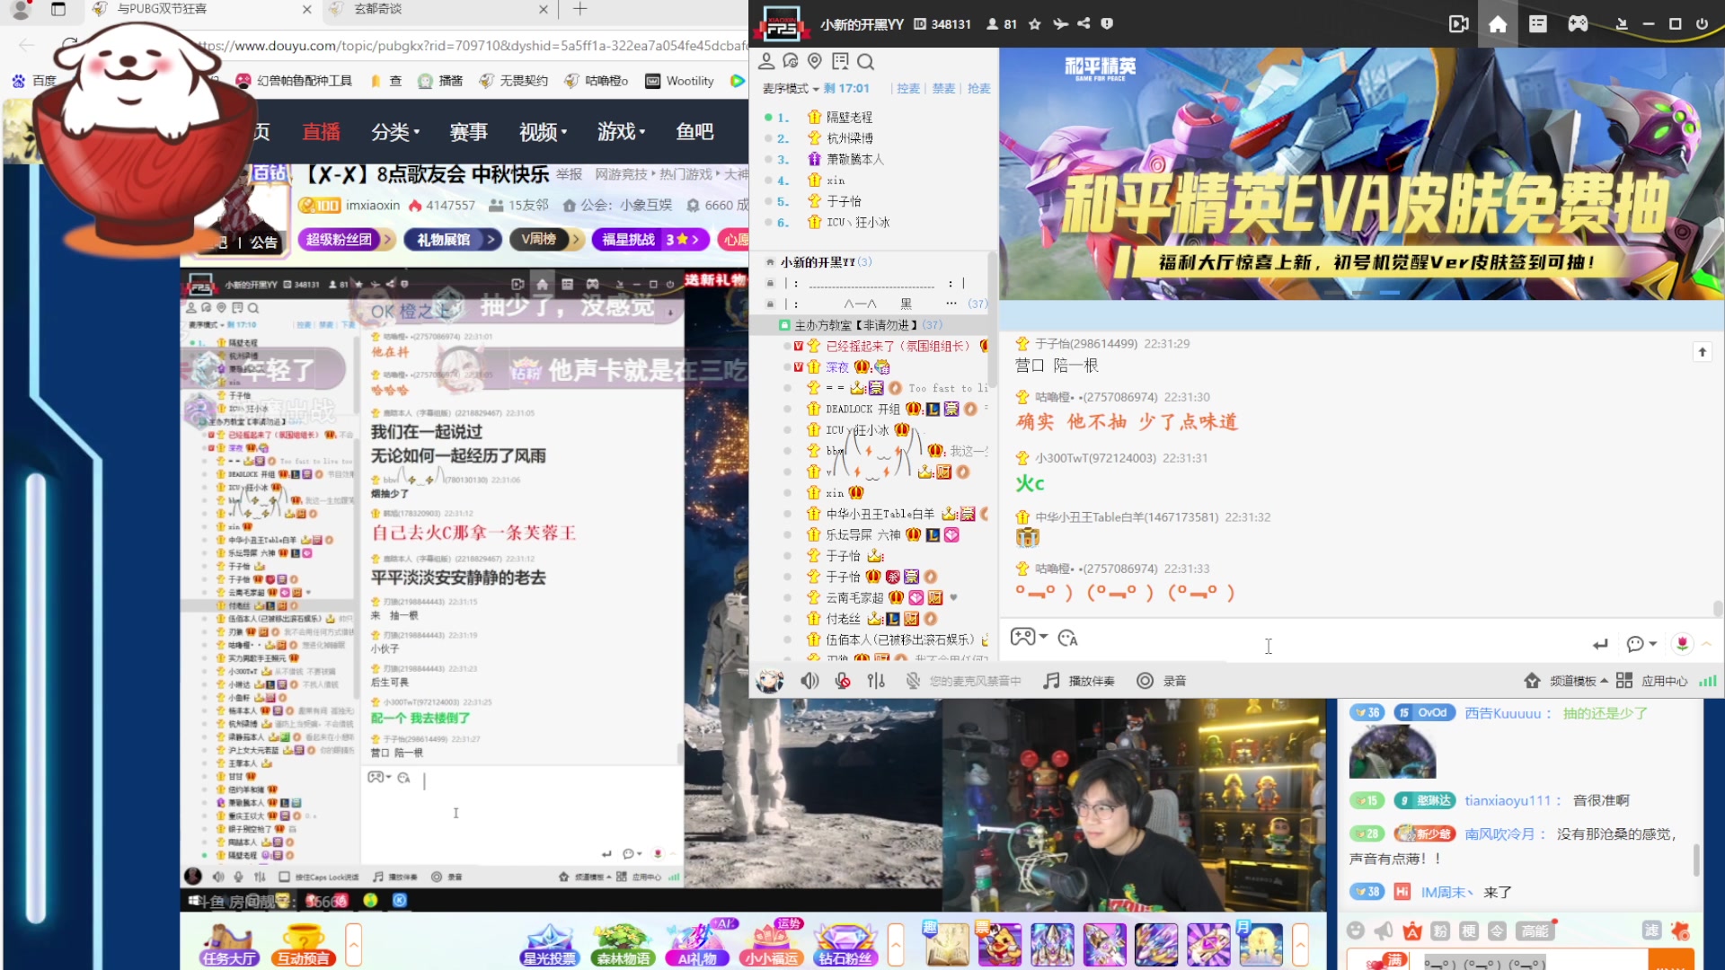1725x970 pixels.
Task: Open the 任务大厅 task hall icon
Action: pyautogui.click(x=229, y=943)
